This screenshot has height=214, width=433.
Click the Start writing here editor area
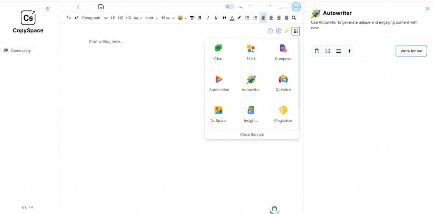106,42
